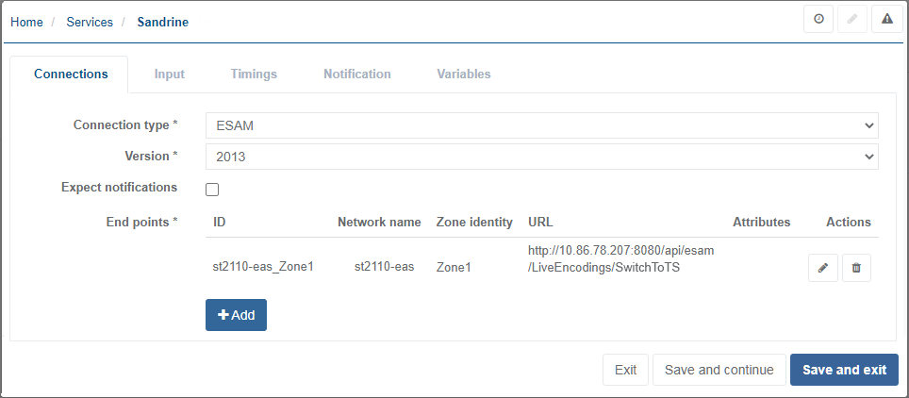
Task: Switch to the Input tab
Action: coord(170,74)
